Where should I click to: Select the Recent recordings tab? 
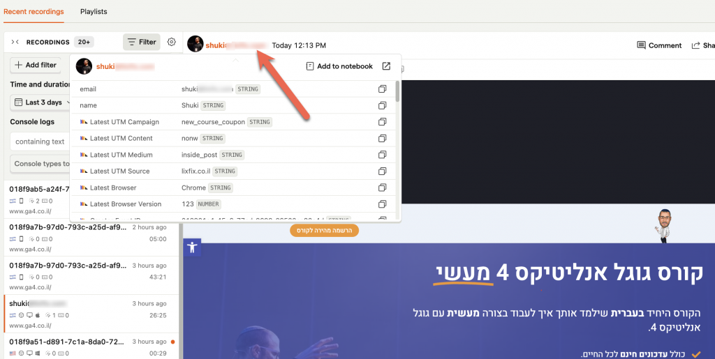click(34, 11)
